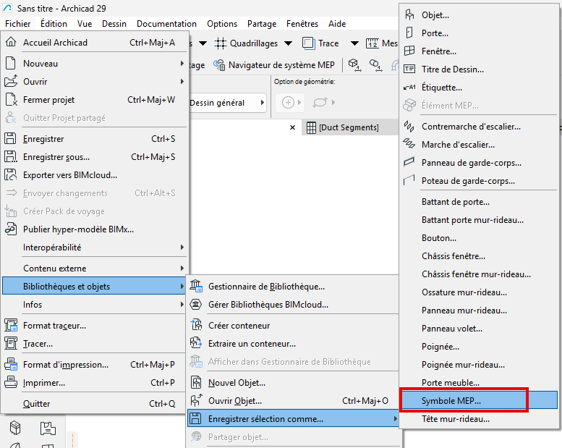Choose Châssis fenêtre mur-rideau entry
Image resolution: width=562 pixels, height=448 pixels.
click(x=480, y=274)
